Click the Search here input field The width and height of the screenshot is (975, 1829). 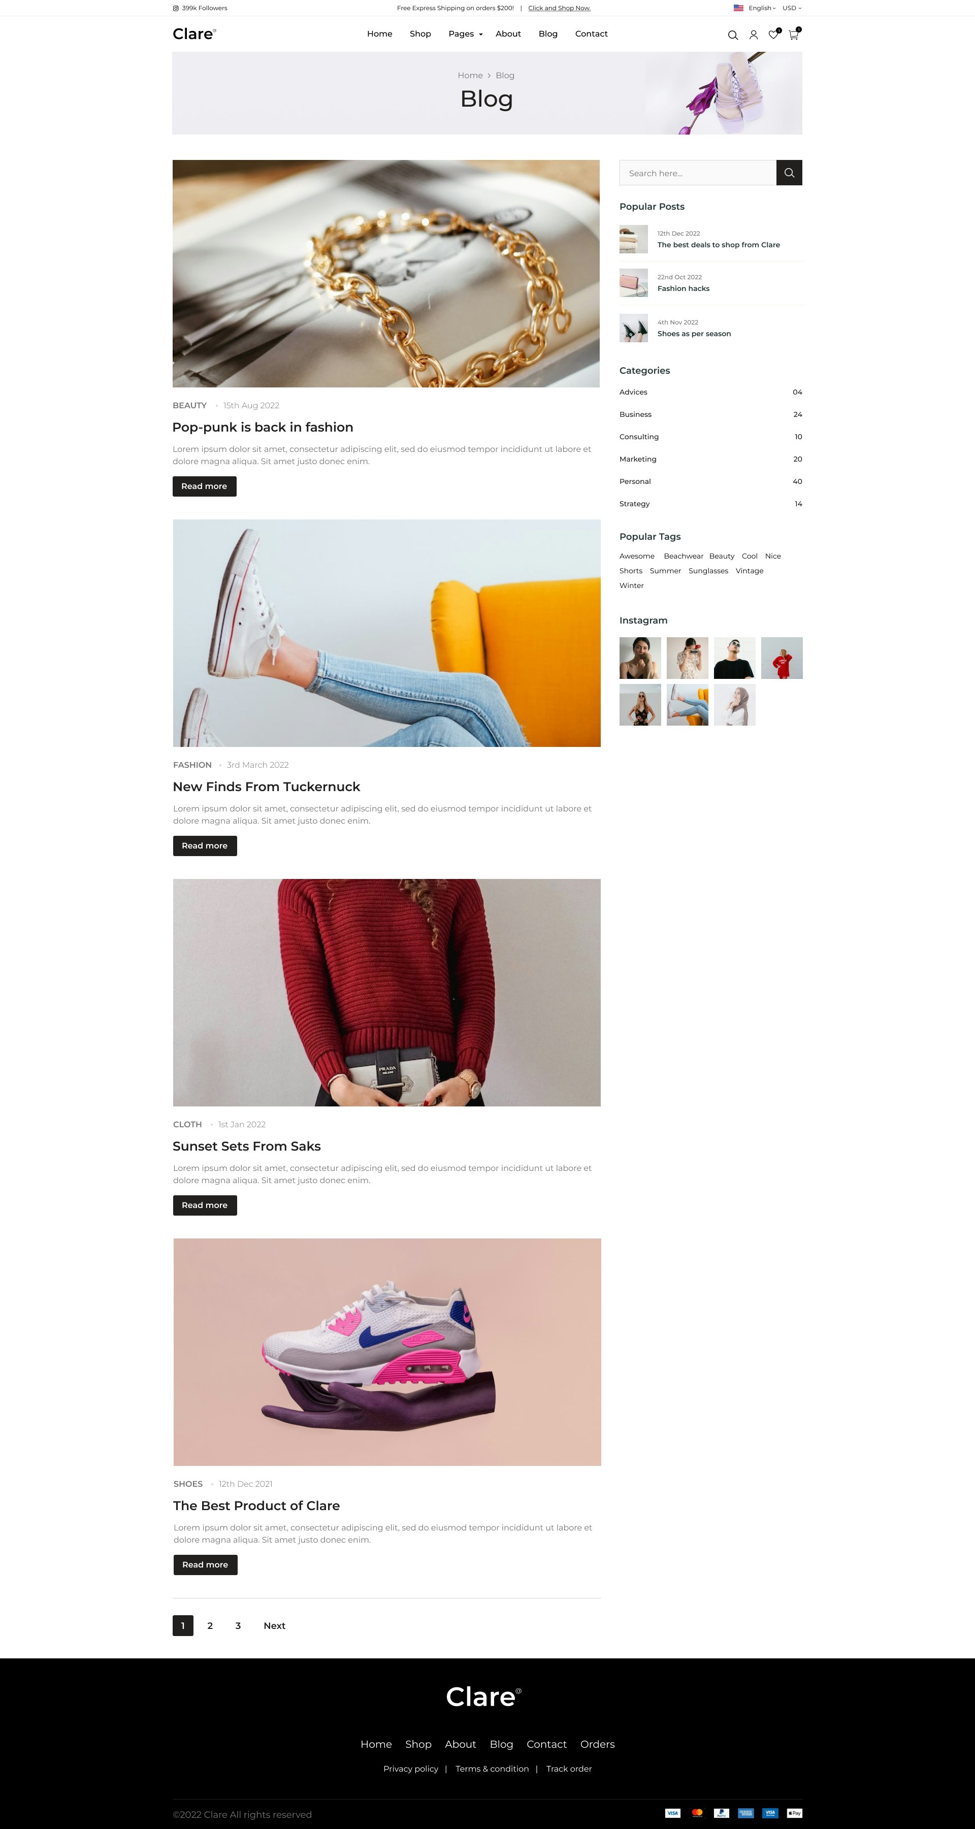pyautogui.click(x=697, y=173)
